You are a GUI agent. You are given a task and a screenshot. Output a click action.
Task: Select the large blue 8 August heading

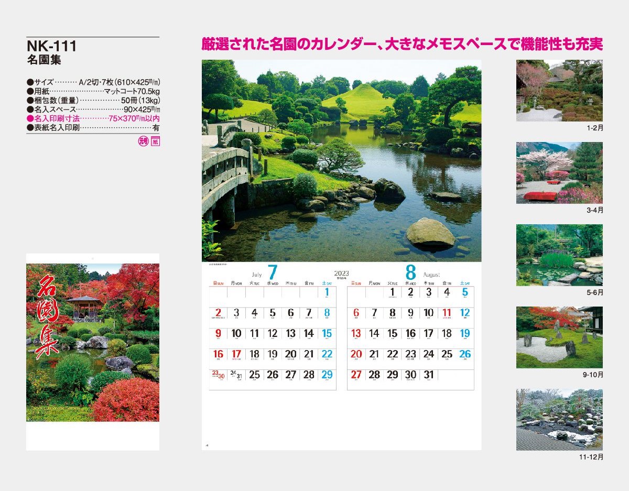click(410, 273)
